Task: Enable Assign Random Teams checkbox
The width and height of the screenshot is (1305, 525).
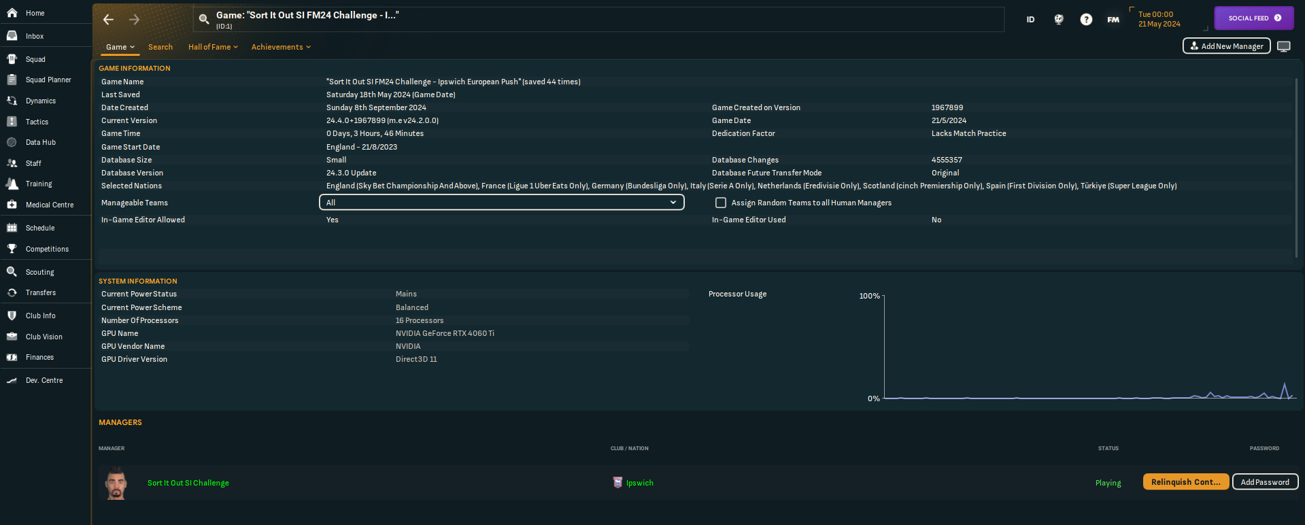Action: pyautogui.click(x=721, y=203)
